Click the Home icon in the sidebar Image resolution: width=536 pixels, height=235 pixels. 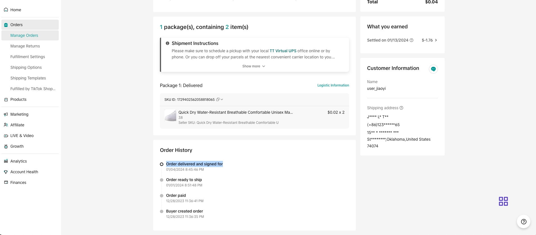click(6, 10)
